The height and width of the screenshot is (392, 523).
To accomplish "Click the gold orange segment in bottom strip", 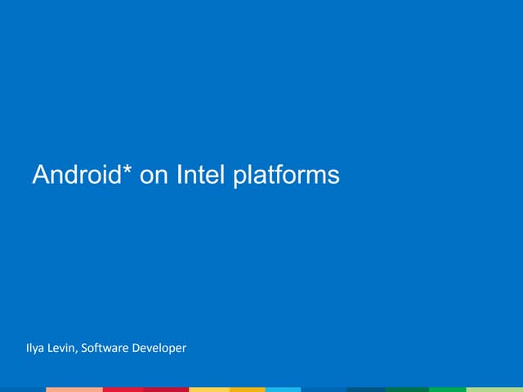I will (248, 390).
